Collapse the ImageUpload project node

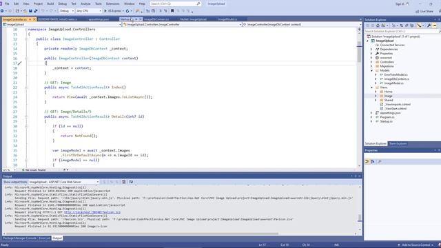click(x=367, y=41)
